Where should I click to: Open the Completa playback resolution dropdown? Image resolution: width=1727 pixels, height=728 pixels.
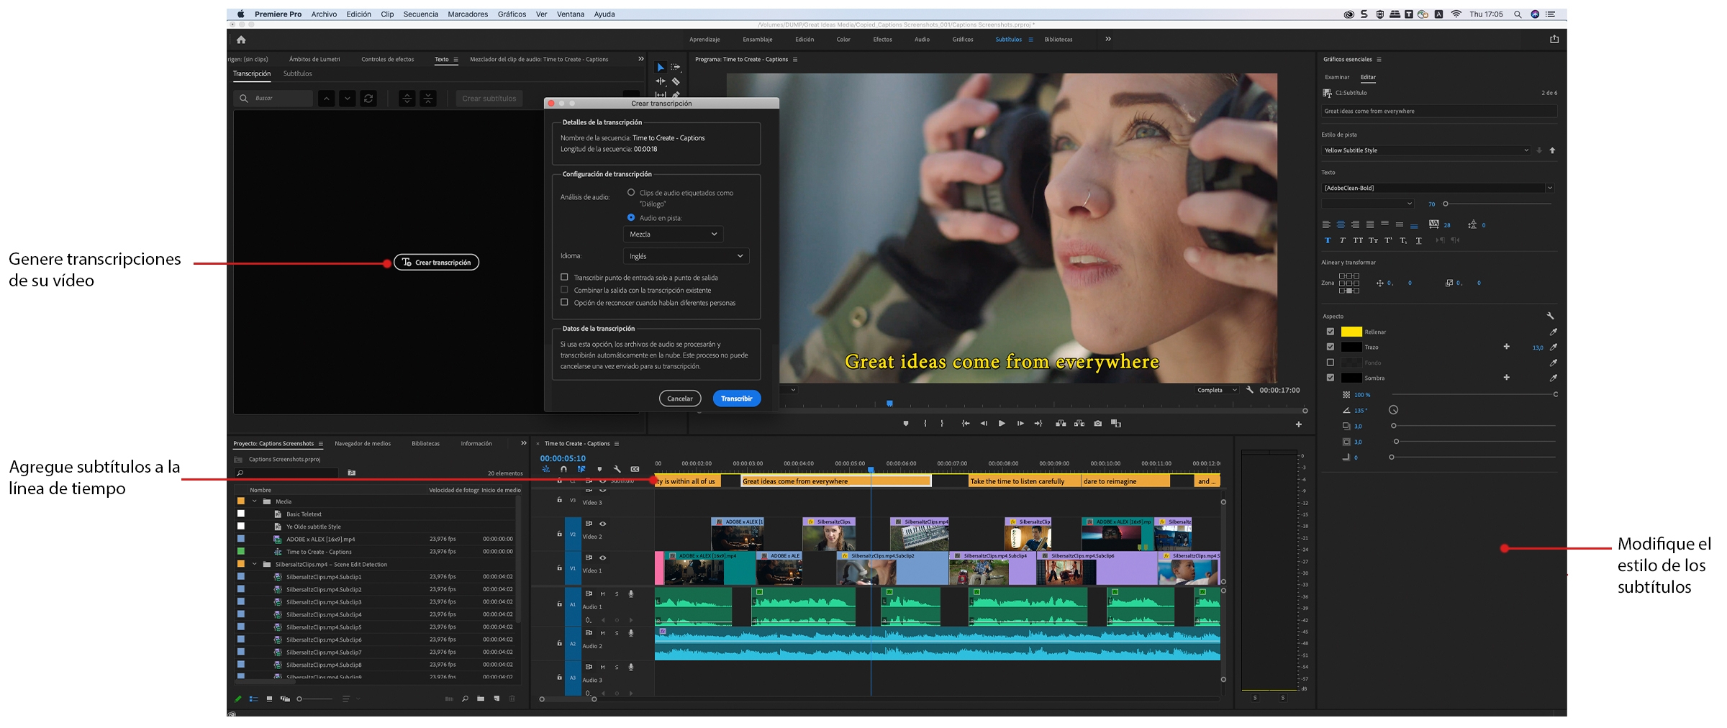click(1216, 390)
